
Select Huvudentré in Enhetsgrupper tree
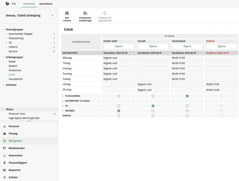coord(16,79)
